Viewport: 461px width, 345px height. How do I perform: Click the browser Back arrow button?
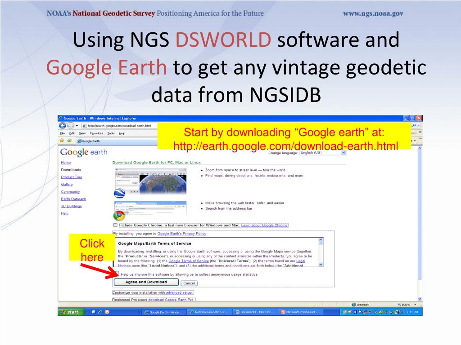tap(62, 126)
